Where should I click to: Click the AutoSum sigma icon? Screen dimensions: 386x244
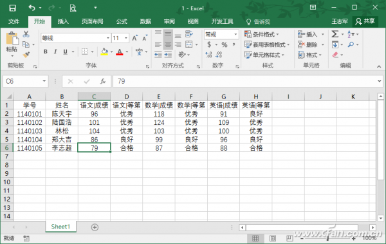(x=335, y=34)
